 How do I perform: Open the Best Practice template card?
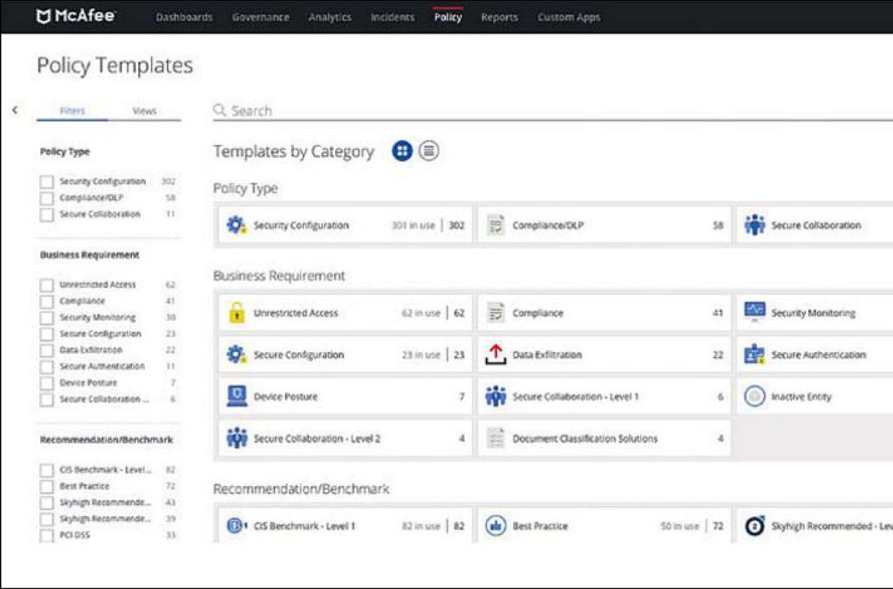604,526
